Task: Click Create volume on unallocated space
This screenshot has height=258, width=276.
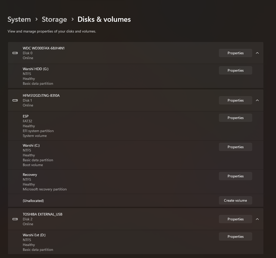Action: 235,200
